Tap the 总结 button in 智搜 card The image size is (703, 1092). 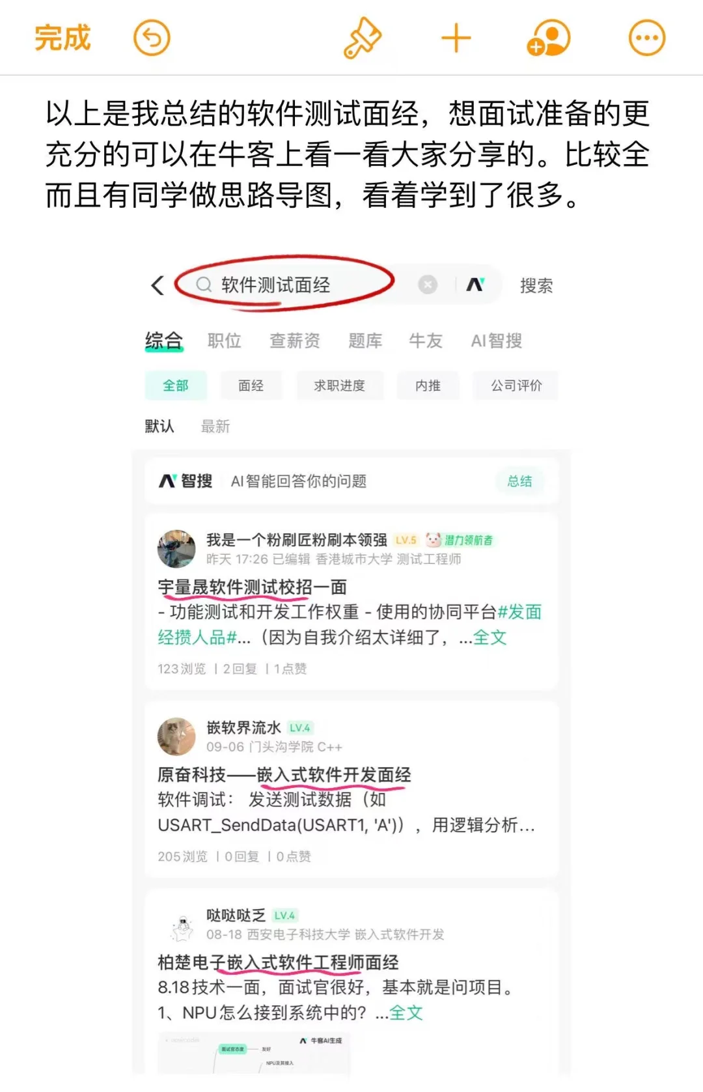point(520,481)
